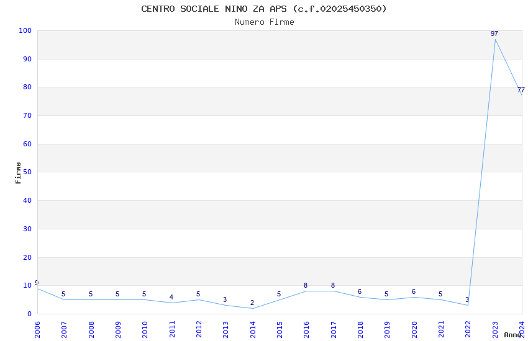Select the 2012 year label

199,330
